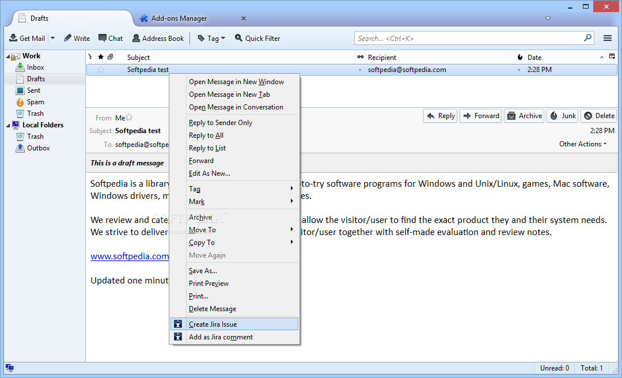
Task: Archive the message using header button
Action: point(525,116)
